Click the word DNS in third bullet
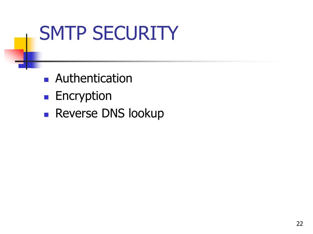 [113, 113]
